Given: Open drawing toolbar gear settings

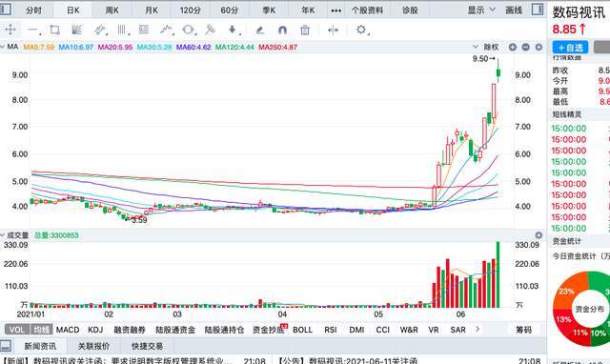Looking at the screenshot, I should [x=361, y=30].
